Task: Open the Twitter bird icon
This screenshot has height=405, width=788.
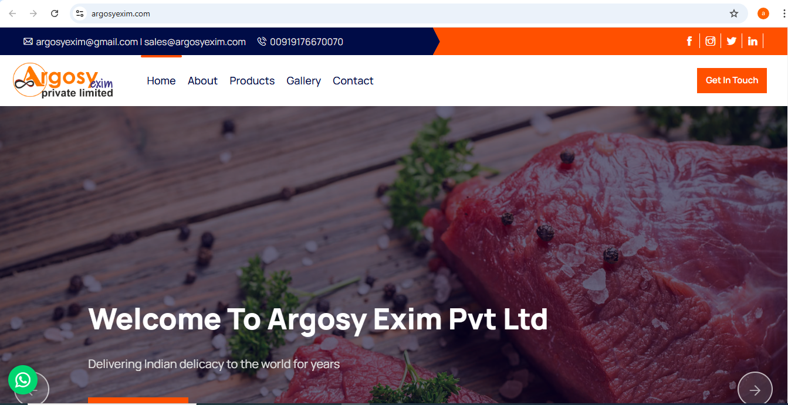Action: [x=731, y=41]
